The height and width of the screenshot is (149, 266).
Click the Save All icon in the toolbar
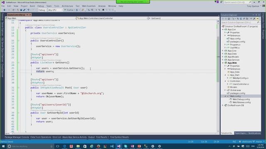[24, 10]
